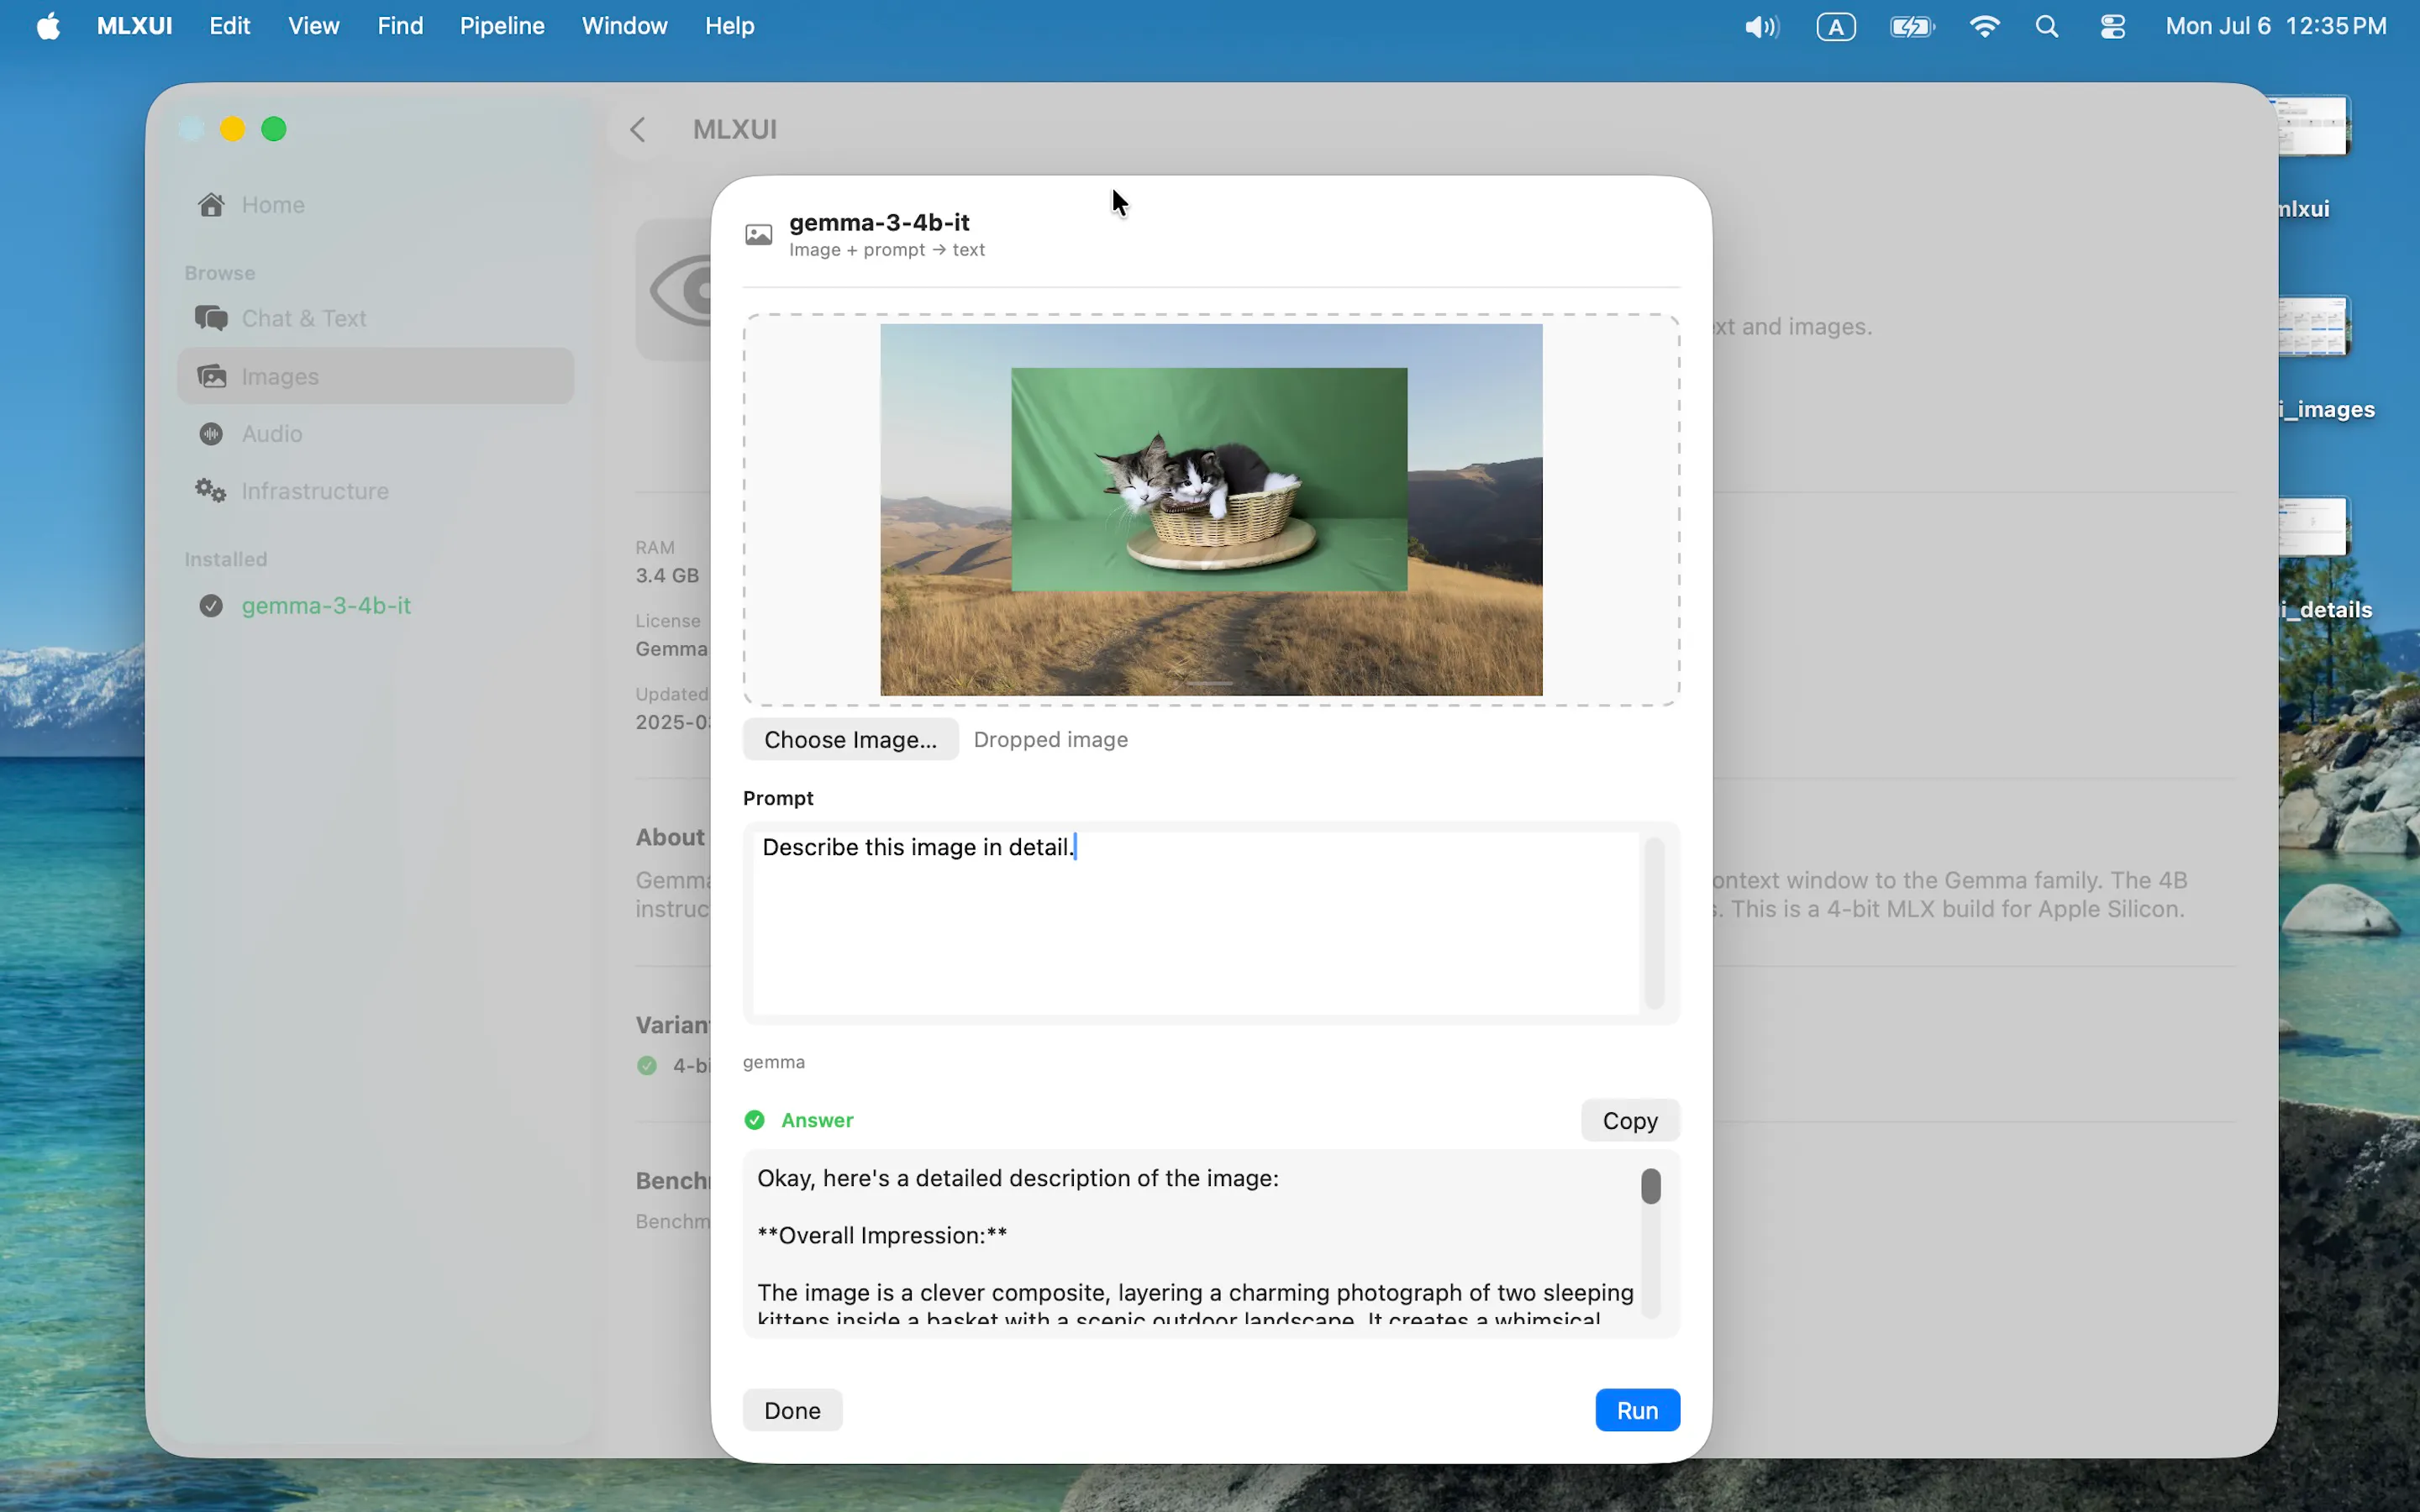Open the Apple menu

point(48,26)
